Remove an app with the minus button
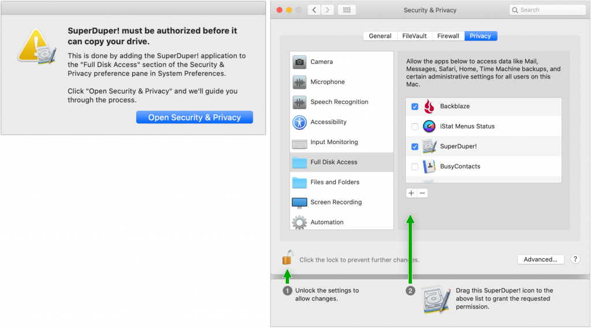This screenshot has width=591, height=328. [422, 193]
